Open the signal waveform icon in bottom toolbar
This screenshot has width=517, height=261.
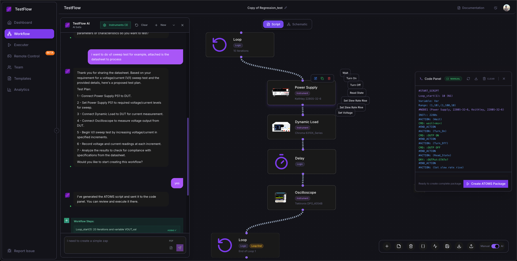pos(435,246)
